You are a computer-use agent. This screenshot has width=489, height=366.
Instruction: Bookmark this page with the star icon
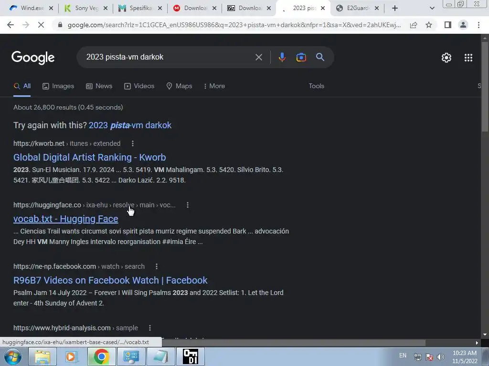(x=429, y=25)
